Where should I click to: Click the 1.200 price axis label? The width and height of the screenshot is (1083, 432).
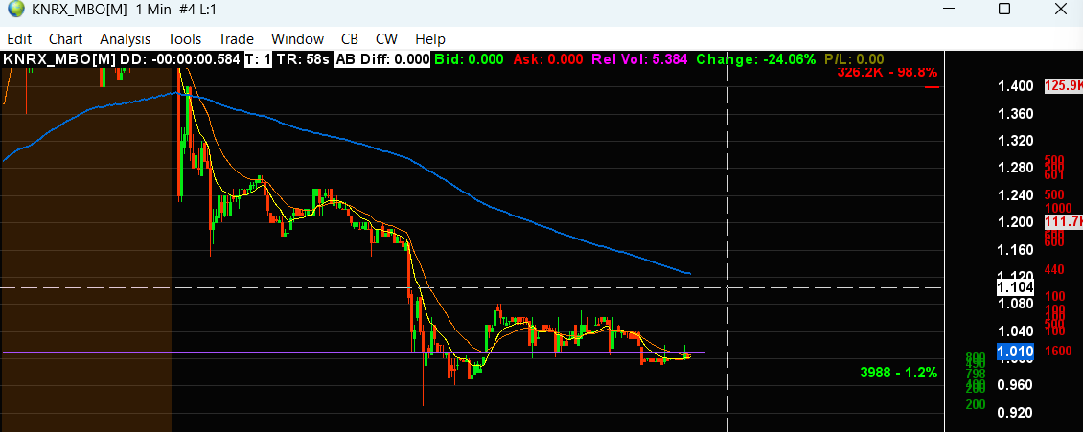pyautogui.click(x=1015, y=221)
